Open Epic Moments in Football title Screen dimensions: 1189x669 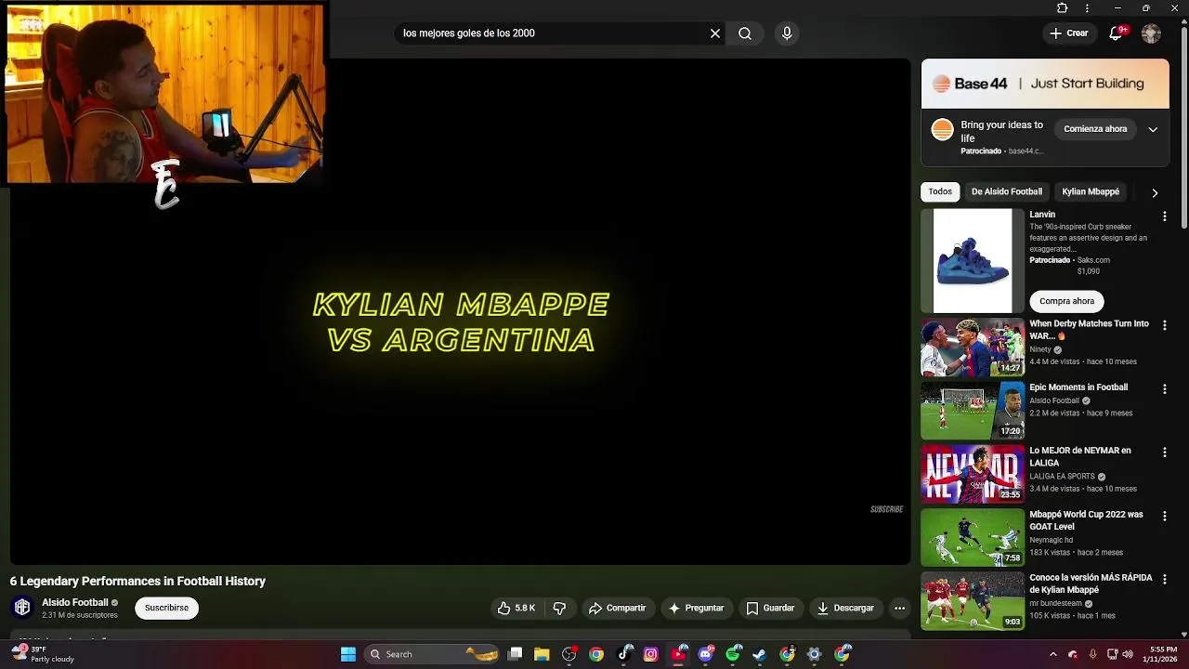(1078, 387)
